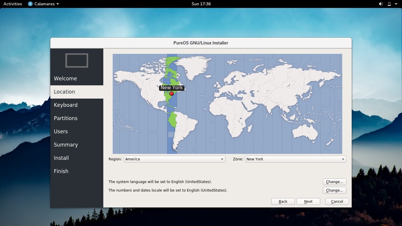Screen dimensions: 402x226
Task: Click the clock showing Sun 17:36
Action: coord(201,4)
